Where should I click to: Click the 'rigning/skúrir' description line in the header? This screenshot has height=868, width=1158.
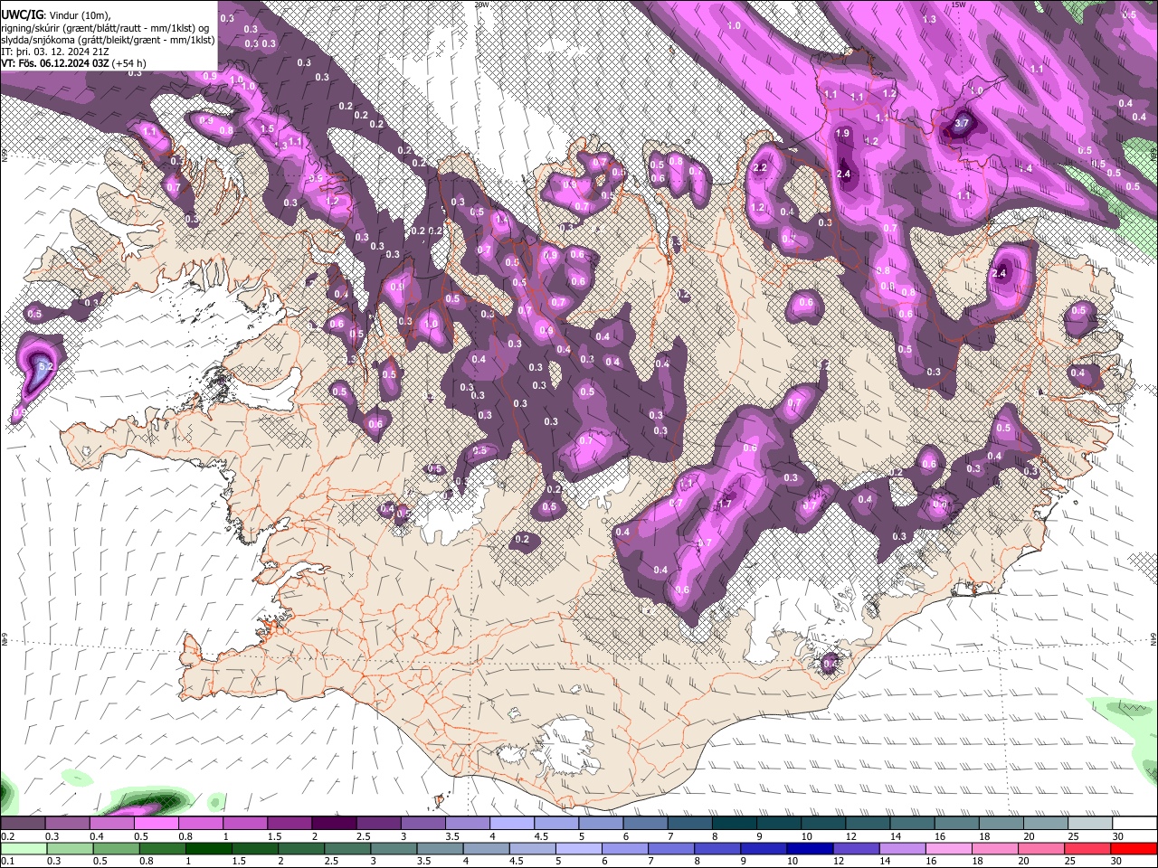click(x=104, y=28)
